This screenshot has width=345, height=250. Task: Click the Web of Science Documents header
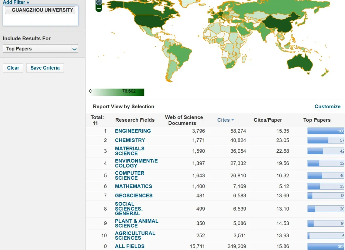click(184, 120)
